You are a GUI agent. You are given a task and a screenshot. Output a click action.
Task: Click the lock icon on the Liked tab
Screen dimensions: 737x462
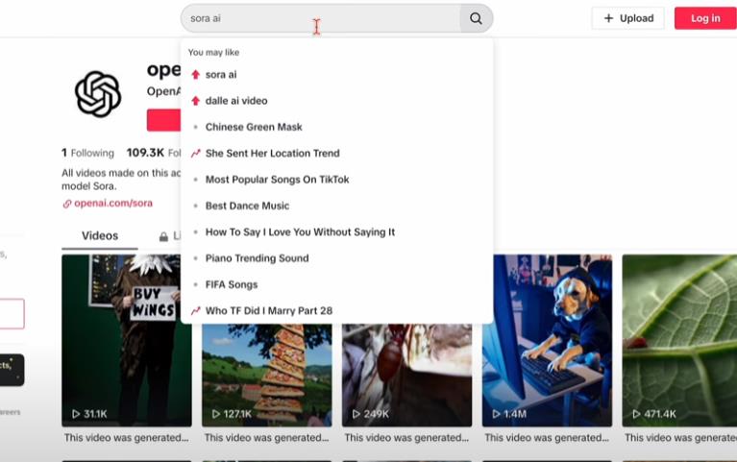pos(163,236)
